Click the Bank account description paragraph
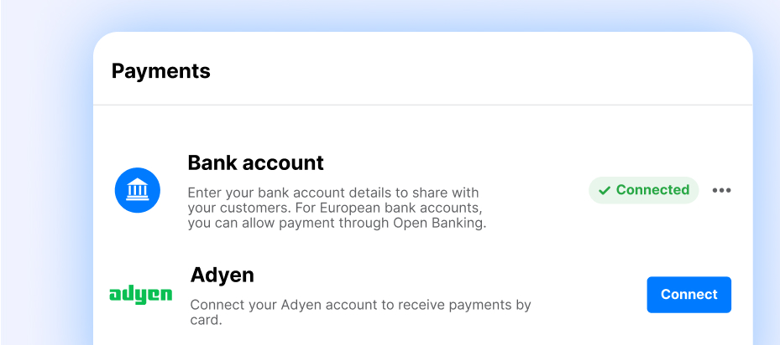 coord(337,208)
